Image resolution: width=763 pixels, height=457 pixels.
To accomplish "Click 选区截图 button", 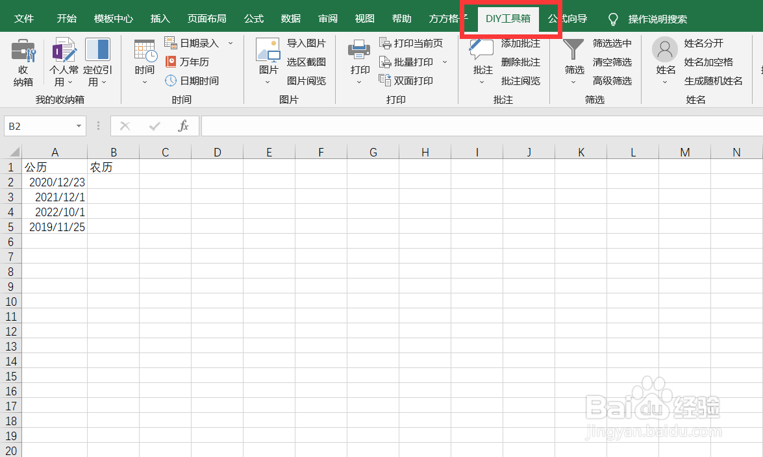I will (x=306, y=62).
